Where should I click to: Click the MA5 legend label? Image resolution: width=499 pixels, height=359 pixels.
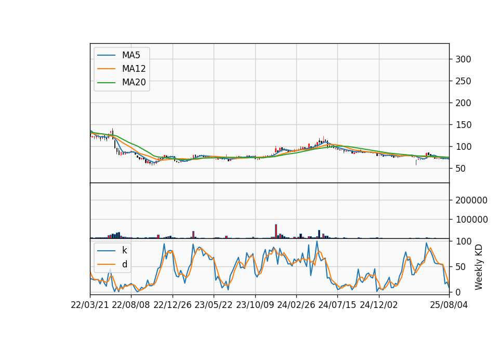pos(131,55)
